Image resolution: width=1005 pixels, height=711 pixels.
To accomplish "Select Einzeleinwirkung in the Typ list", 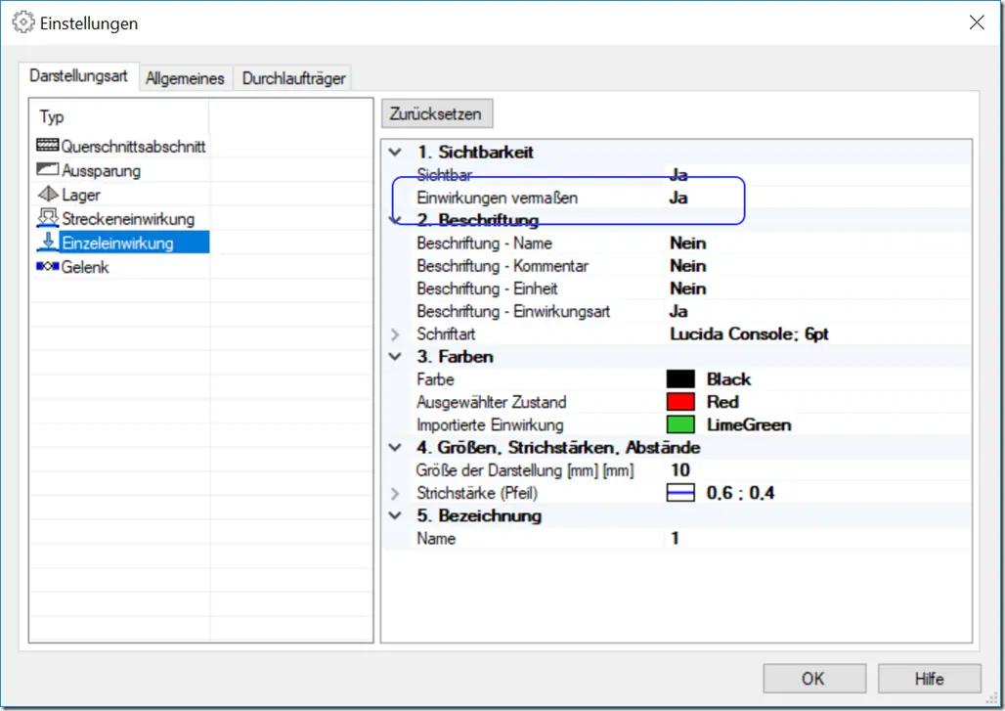I will (x=118, y=243).
